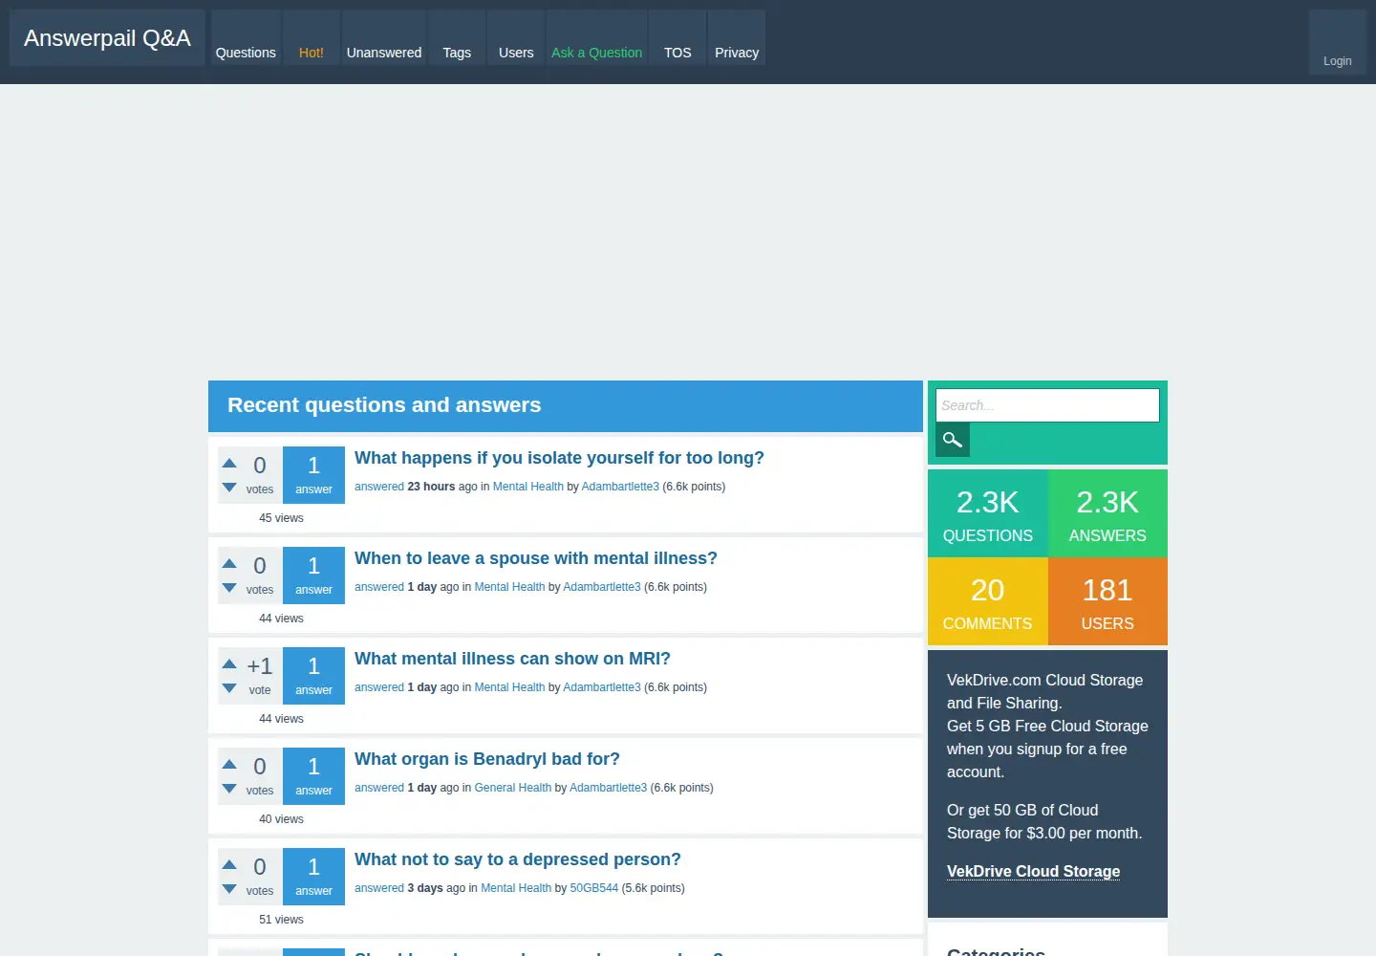This screenshot has height=956, width=1376.
Task: Upvote 'What happens if you isolate yourself' question
Action: click(x=229, y=463)
